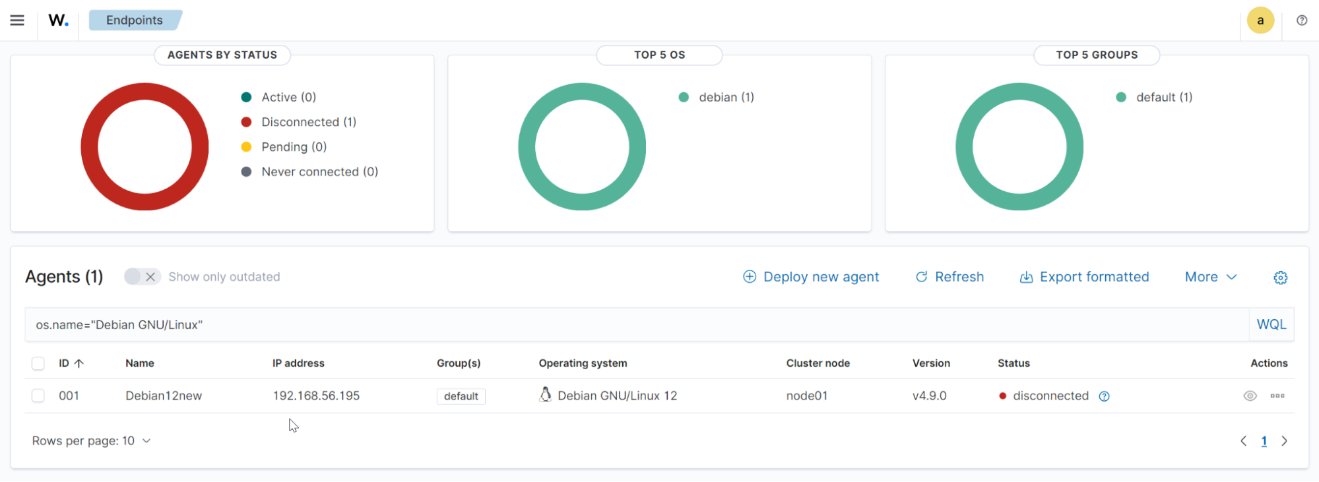Check the select all agents checkbox
1319x482 pixels.
click(38, 363)
